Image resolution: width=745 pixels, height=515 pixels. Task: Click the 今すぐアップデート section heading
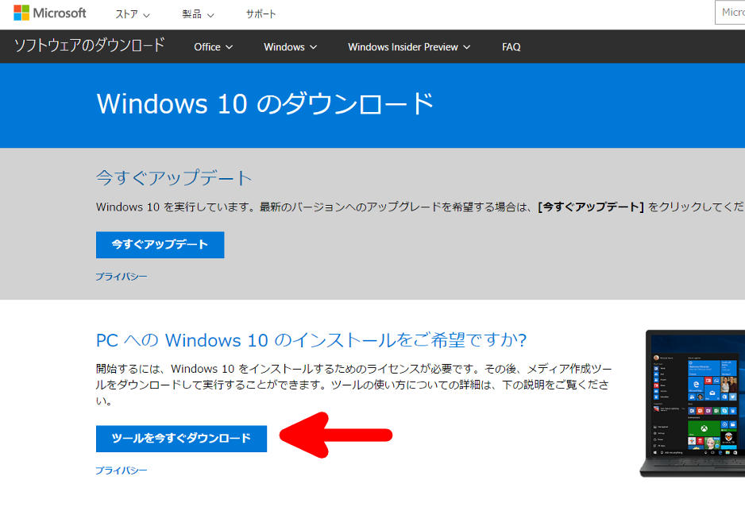click(174, 178)
